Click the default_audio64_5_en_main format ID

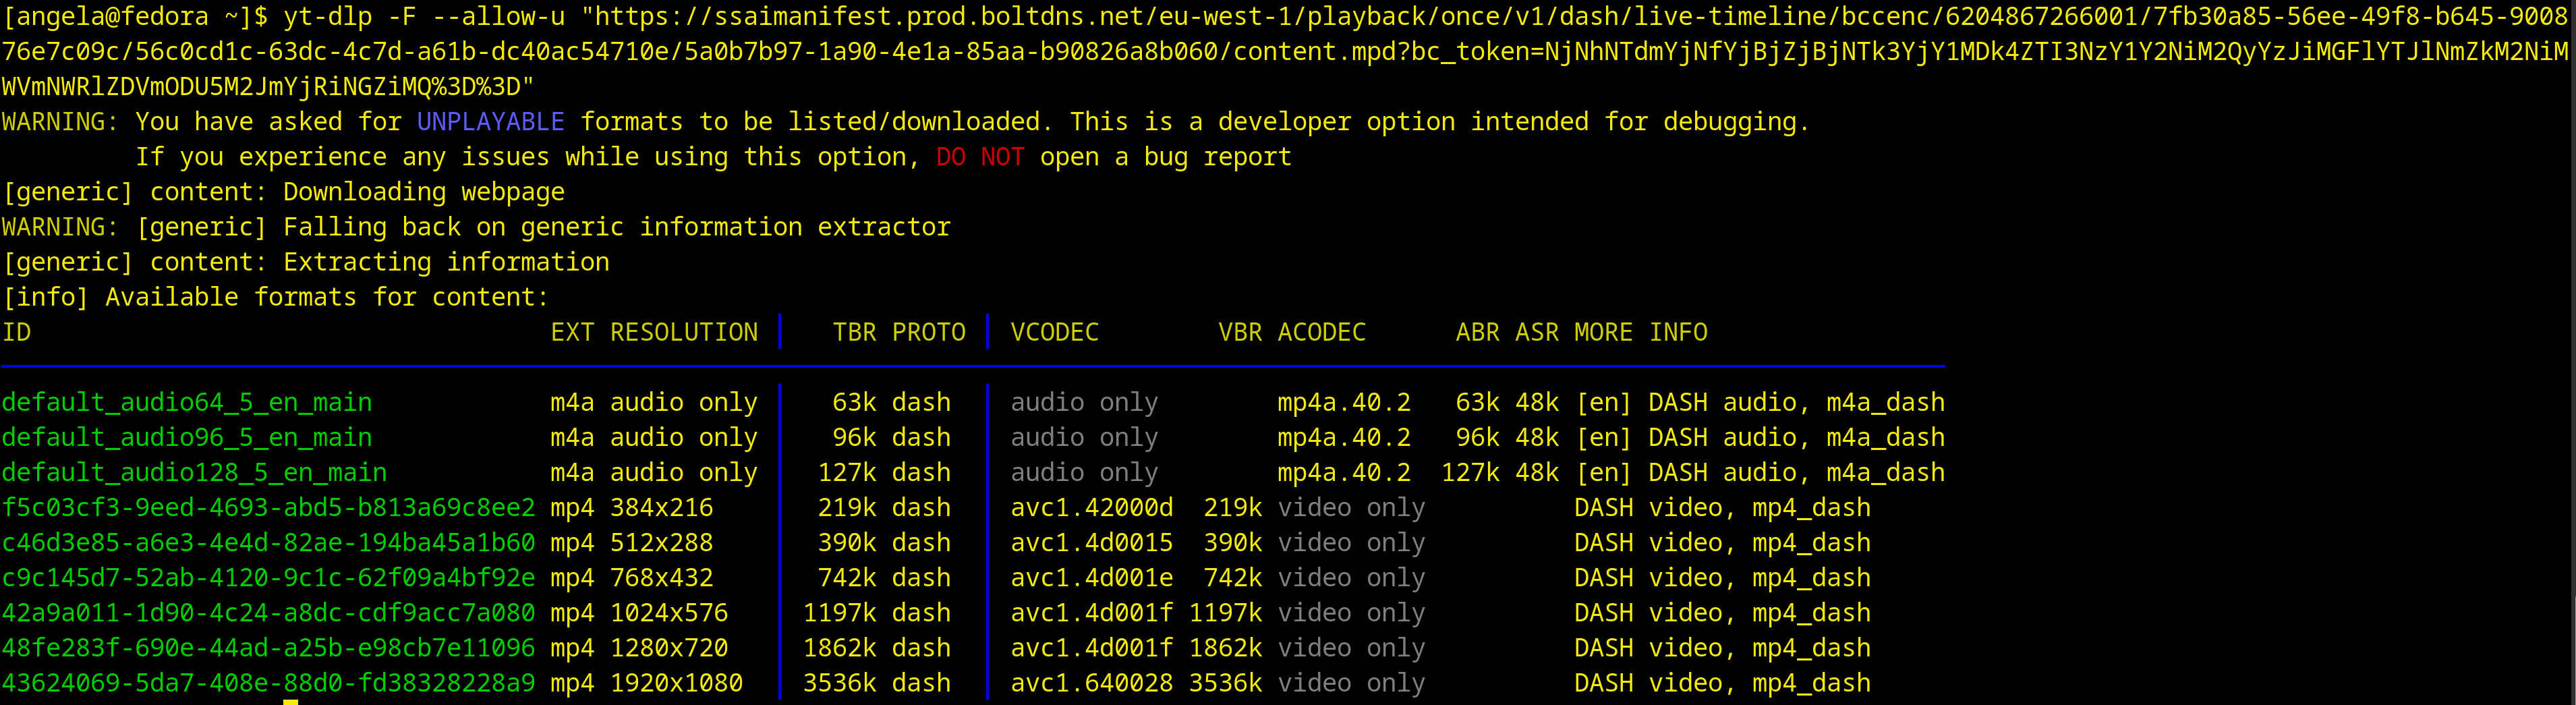tap(186, 402)
